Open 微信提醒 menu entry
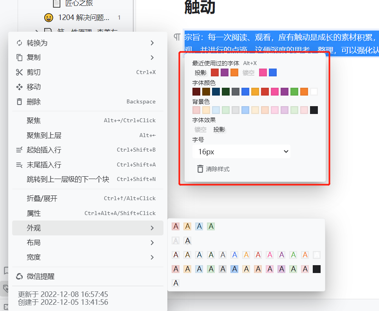This screenshot has width=379, height=311. 88,277
